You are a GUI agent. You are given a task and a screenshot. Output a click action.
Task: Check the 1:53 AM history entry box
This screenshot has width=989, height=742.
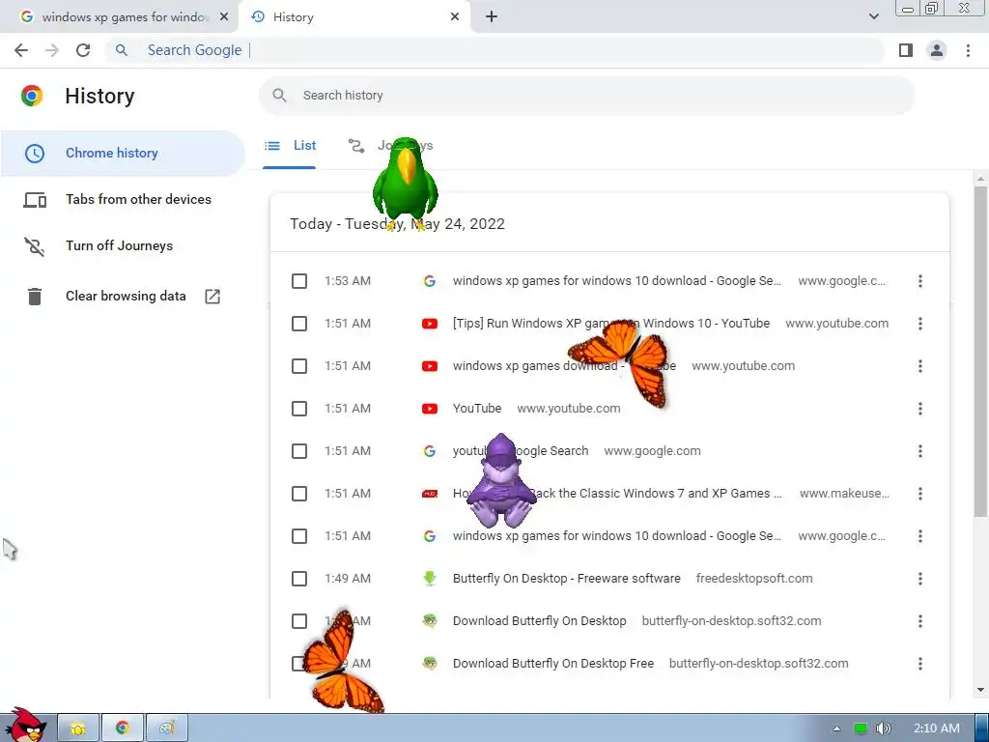299,281
